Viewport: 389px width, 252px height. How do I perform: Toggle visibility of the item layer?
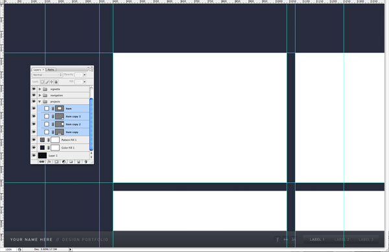[x=34, y=109]
